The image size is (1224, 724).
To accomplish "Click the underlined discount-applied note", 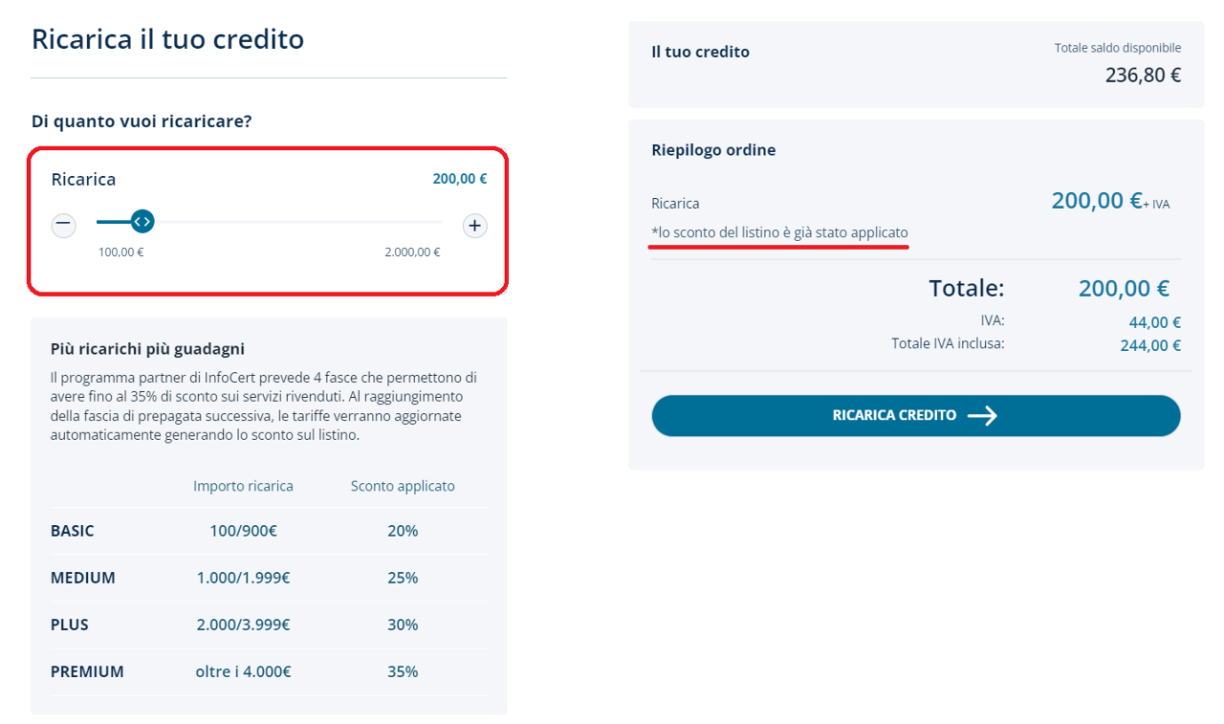I will tap(779, 232).
